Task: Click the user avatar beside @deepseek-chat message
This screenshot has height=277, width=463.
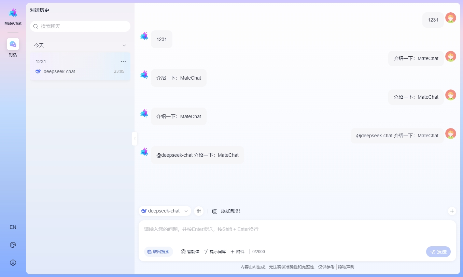Action: pos(451,134)
